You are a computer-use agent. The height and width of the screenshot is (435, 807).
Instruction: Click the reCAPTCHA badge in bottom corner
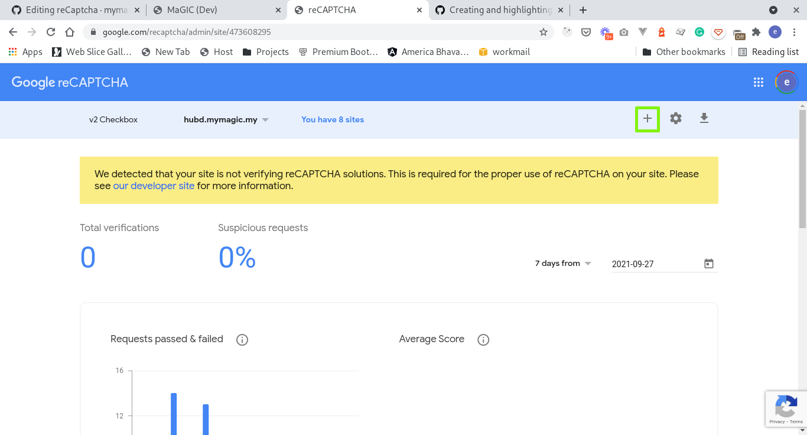786,408
